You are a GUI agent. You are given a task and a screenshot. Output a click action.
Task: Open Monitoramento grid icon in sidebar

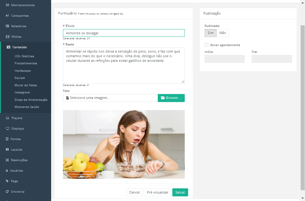click(7, 5)
